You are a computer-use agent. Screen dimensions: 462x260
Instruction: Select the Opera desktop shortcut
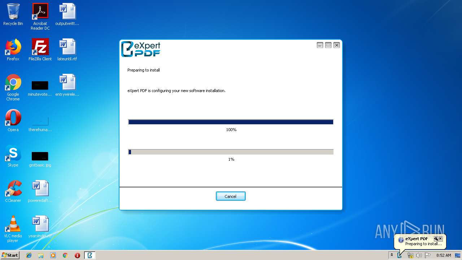pyautogui.click(x=13, y=121)
